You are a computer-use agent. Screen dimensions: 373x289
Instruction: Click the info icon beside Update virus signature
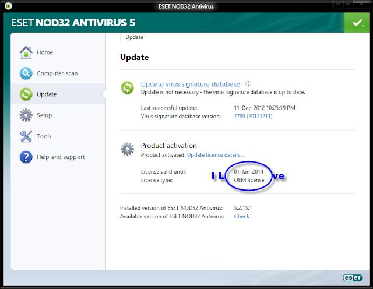(248, 84)
